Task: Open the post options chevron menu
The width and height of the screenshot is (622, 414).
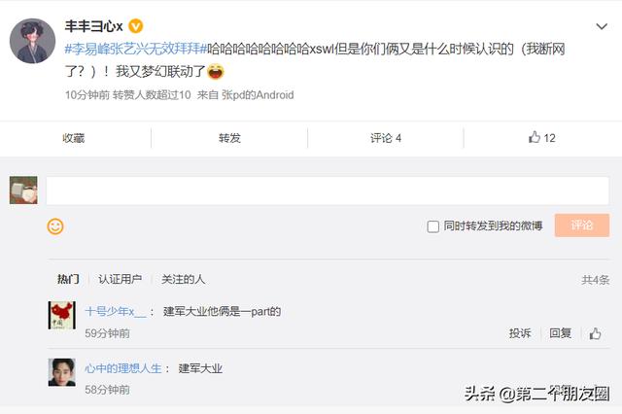Action: click(x=602, y=26)
